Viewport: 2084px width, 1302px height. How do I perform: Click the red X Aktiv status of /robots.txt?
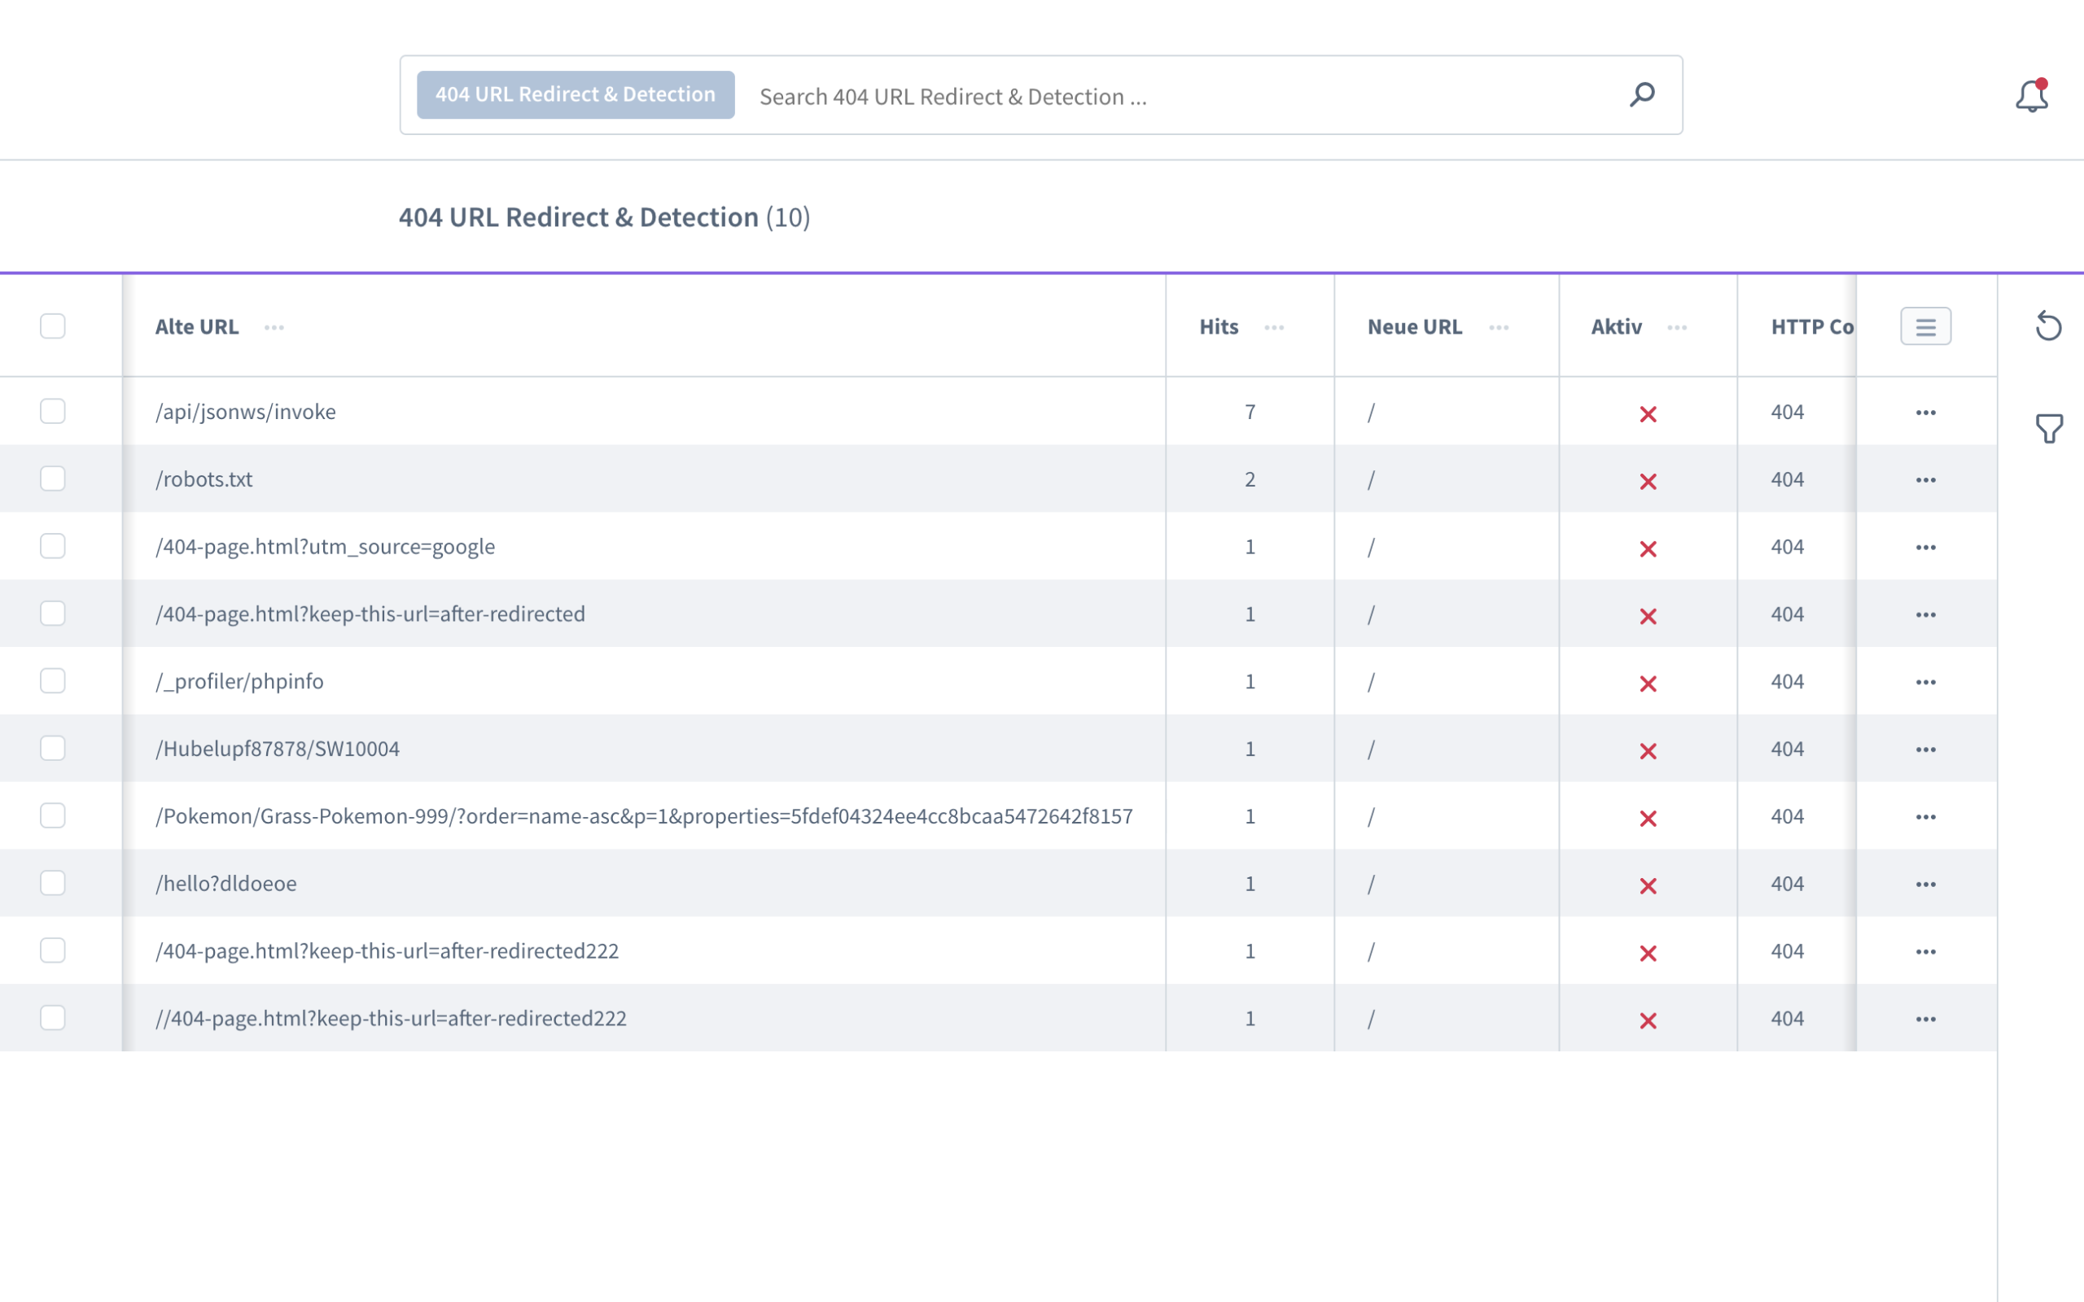click(1648, 482)
